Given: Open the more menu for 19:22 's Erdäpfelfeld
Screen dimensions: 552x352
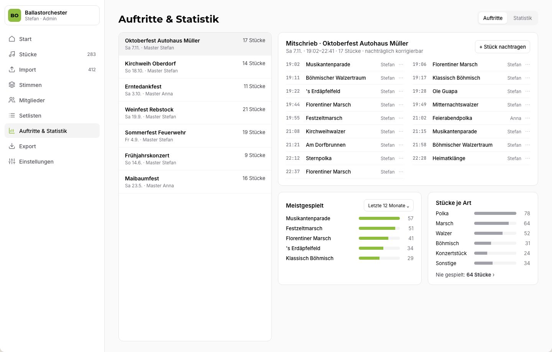Looking at the screenshot, I should 401,91.
